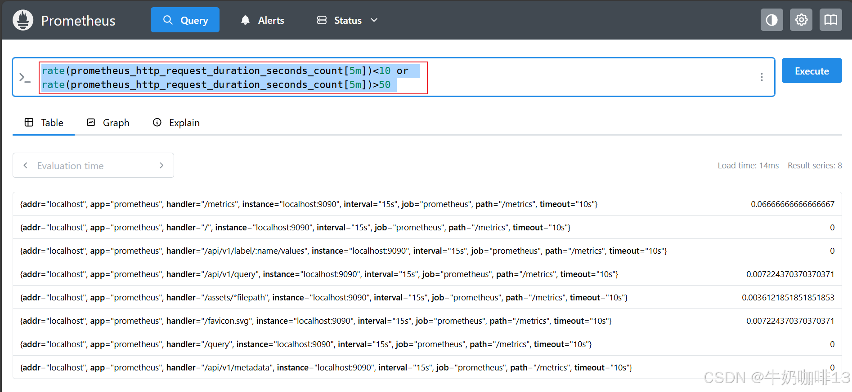Image resolution: width=852 pixels, height=392 pixels.
Task: Click the info circle icon in Explain tab
Action: coord(157,122)
